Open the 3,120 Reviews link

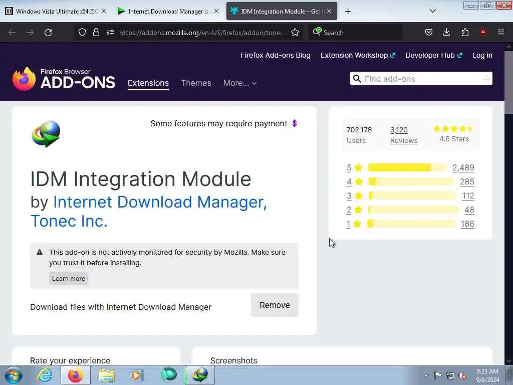[404, 135]
